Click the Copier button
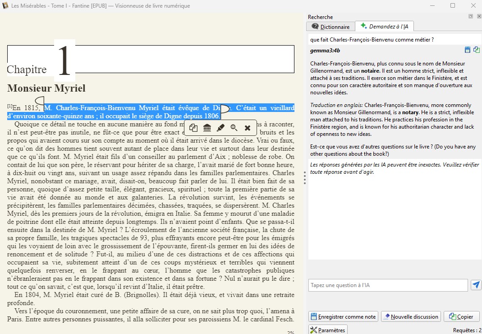 coord(461,316)
